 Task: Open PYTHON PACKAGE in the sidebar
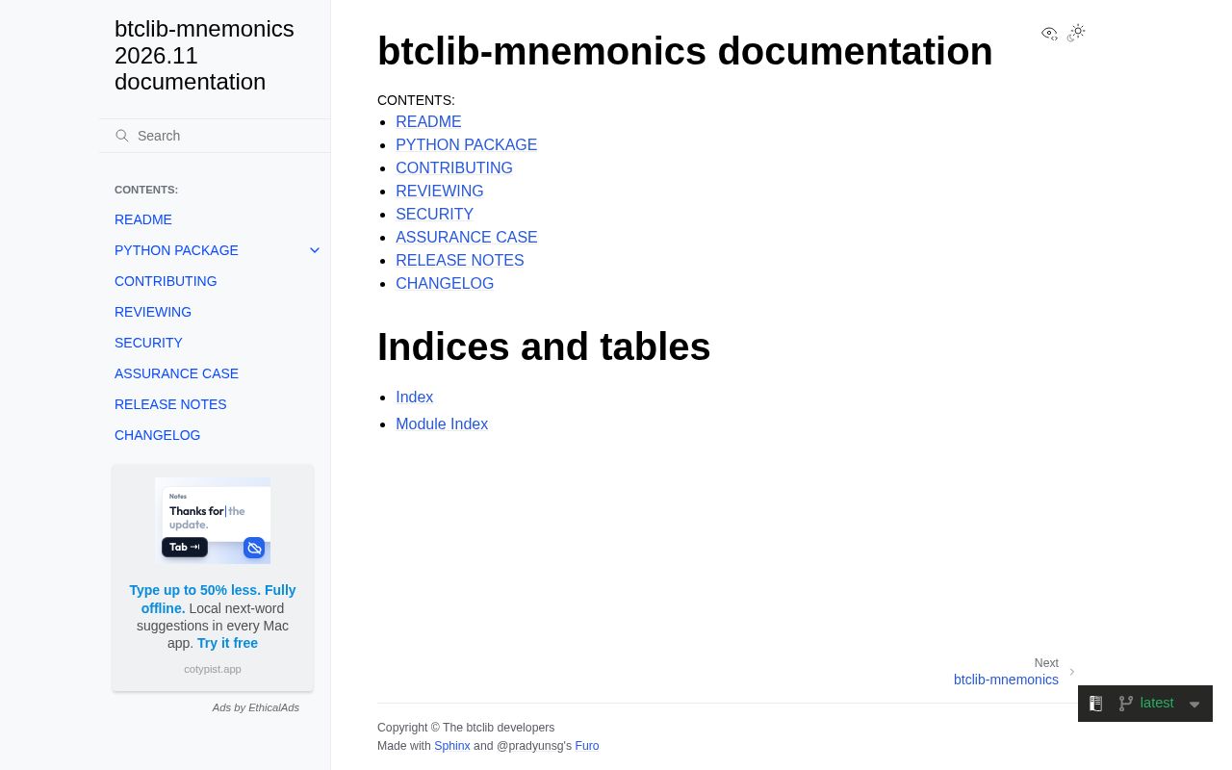176,250
